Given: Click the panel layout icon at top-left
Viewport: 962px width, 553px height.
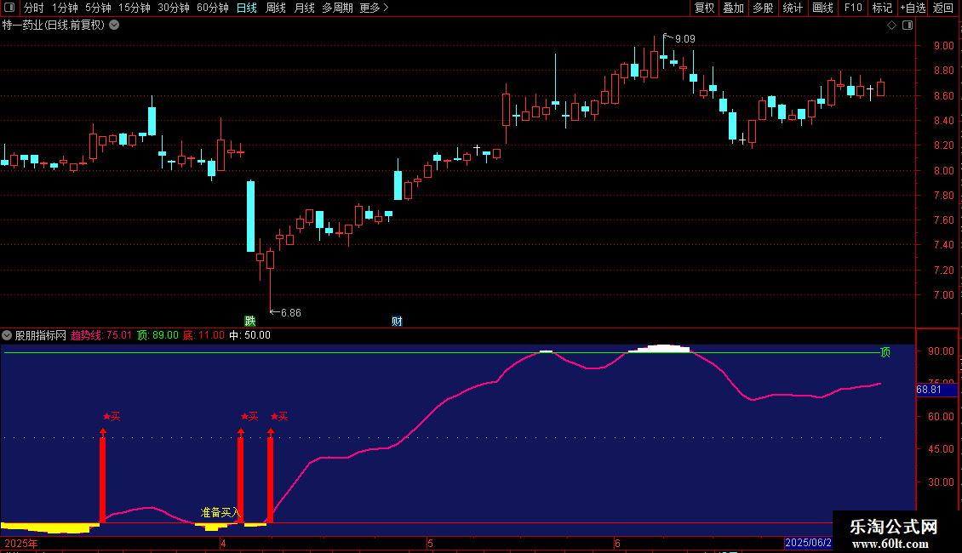Looking at the screenshot, I should 9,8.
